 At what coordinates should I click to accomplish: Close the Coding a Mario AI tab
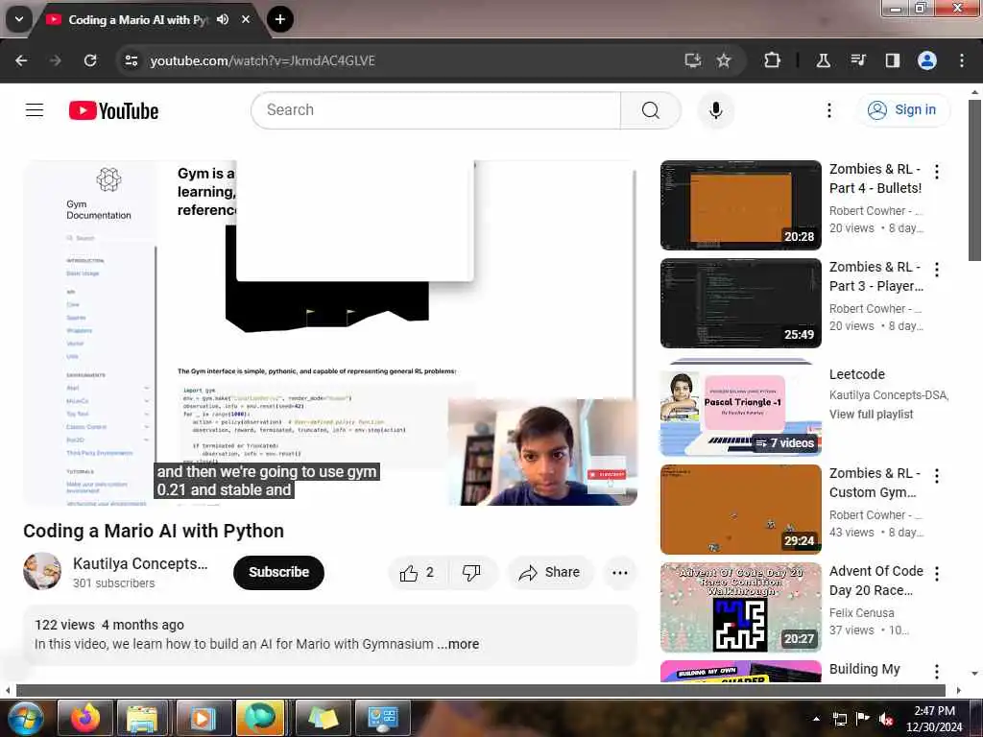point(246,19)
